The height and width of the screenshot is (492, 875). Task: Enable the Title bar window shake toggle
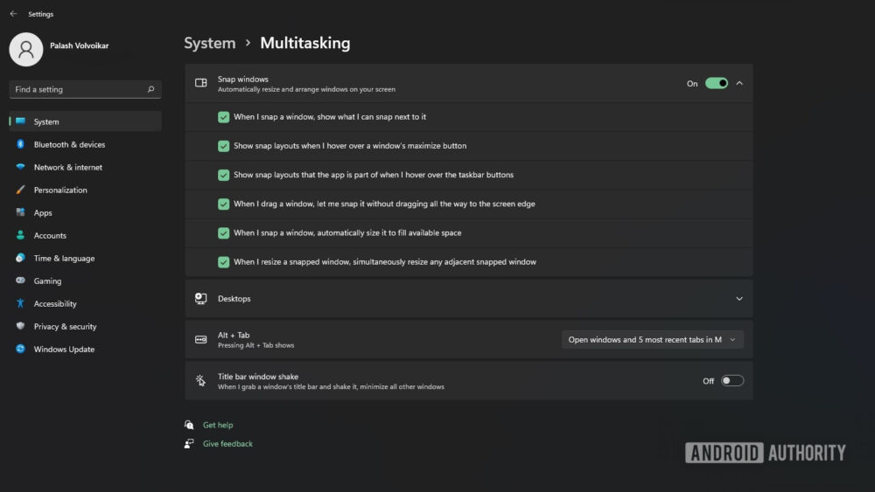point(731,381)
